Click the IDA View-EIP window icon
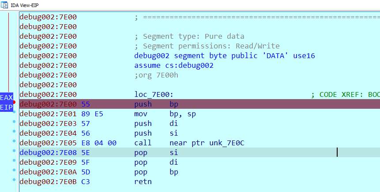The height and width of the screenshot is (192, 380). coord(4,4)
